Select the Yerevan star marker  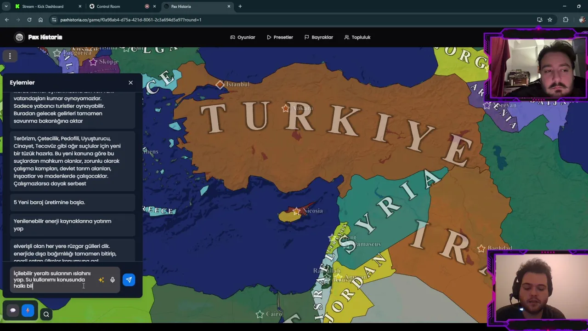tap(487, 105)
